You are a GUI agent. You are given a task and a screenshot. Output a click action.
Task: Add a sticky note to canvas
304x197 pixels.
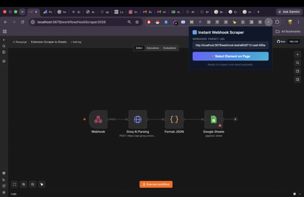pyautogui.click(x=297, y=71)
